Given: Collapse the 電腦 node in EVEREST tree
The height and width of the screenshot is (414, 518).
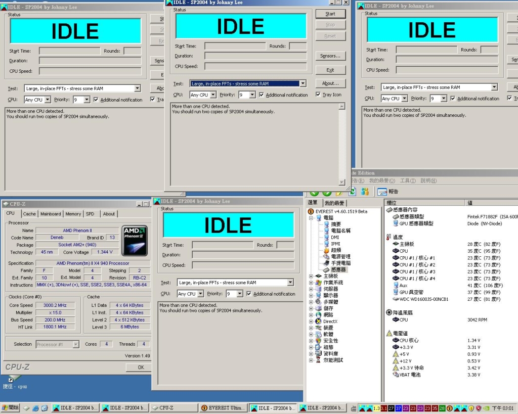Looking at the screenshot, I should [x=311, y=218].
